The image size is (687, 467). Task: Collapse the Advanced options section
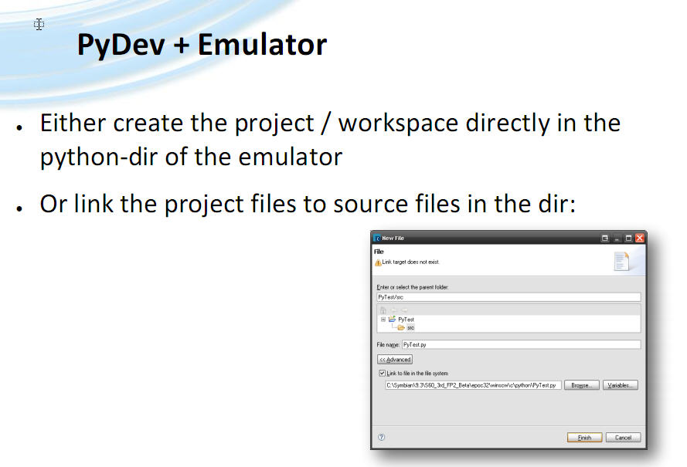tap(395, 360)
